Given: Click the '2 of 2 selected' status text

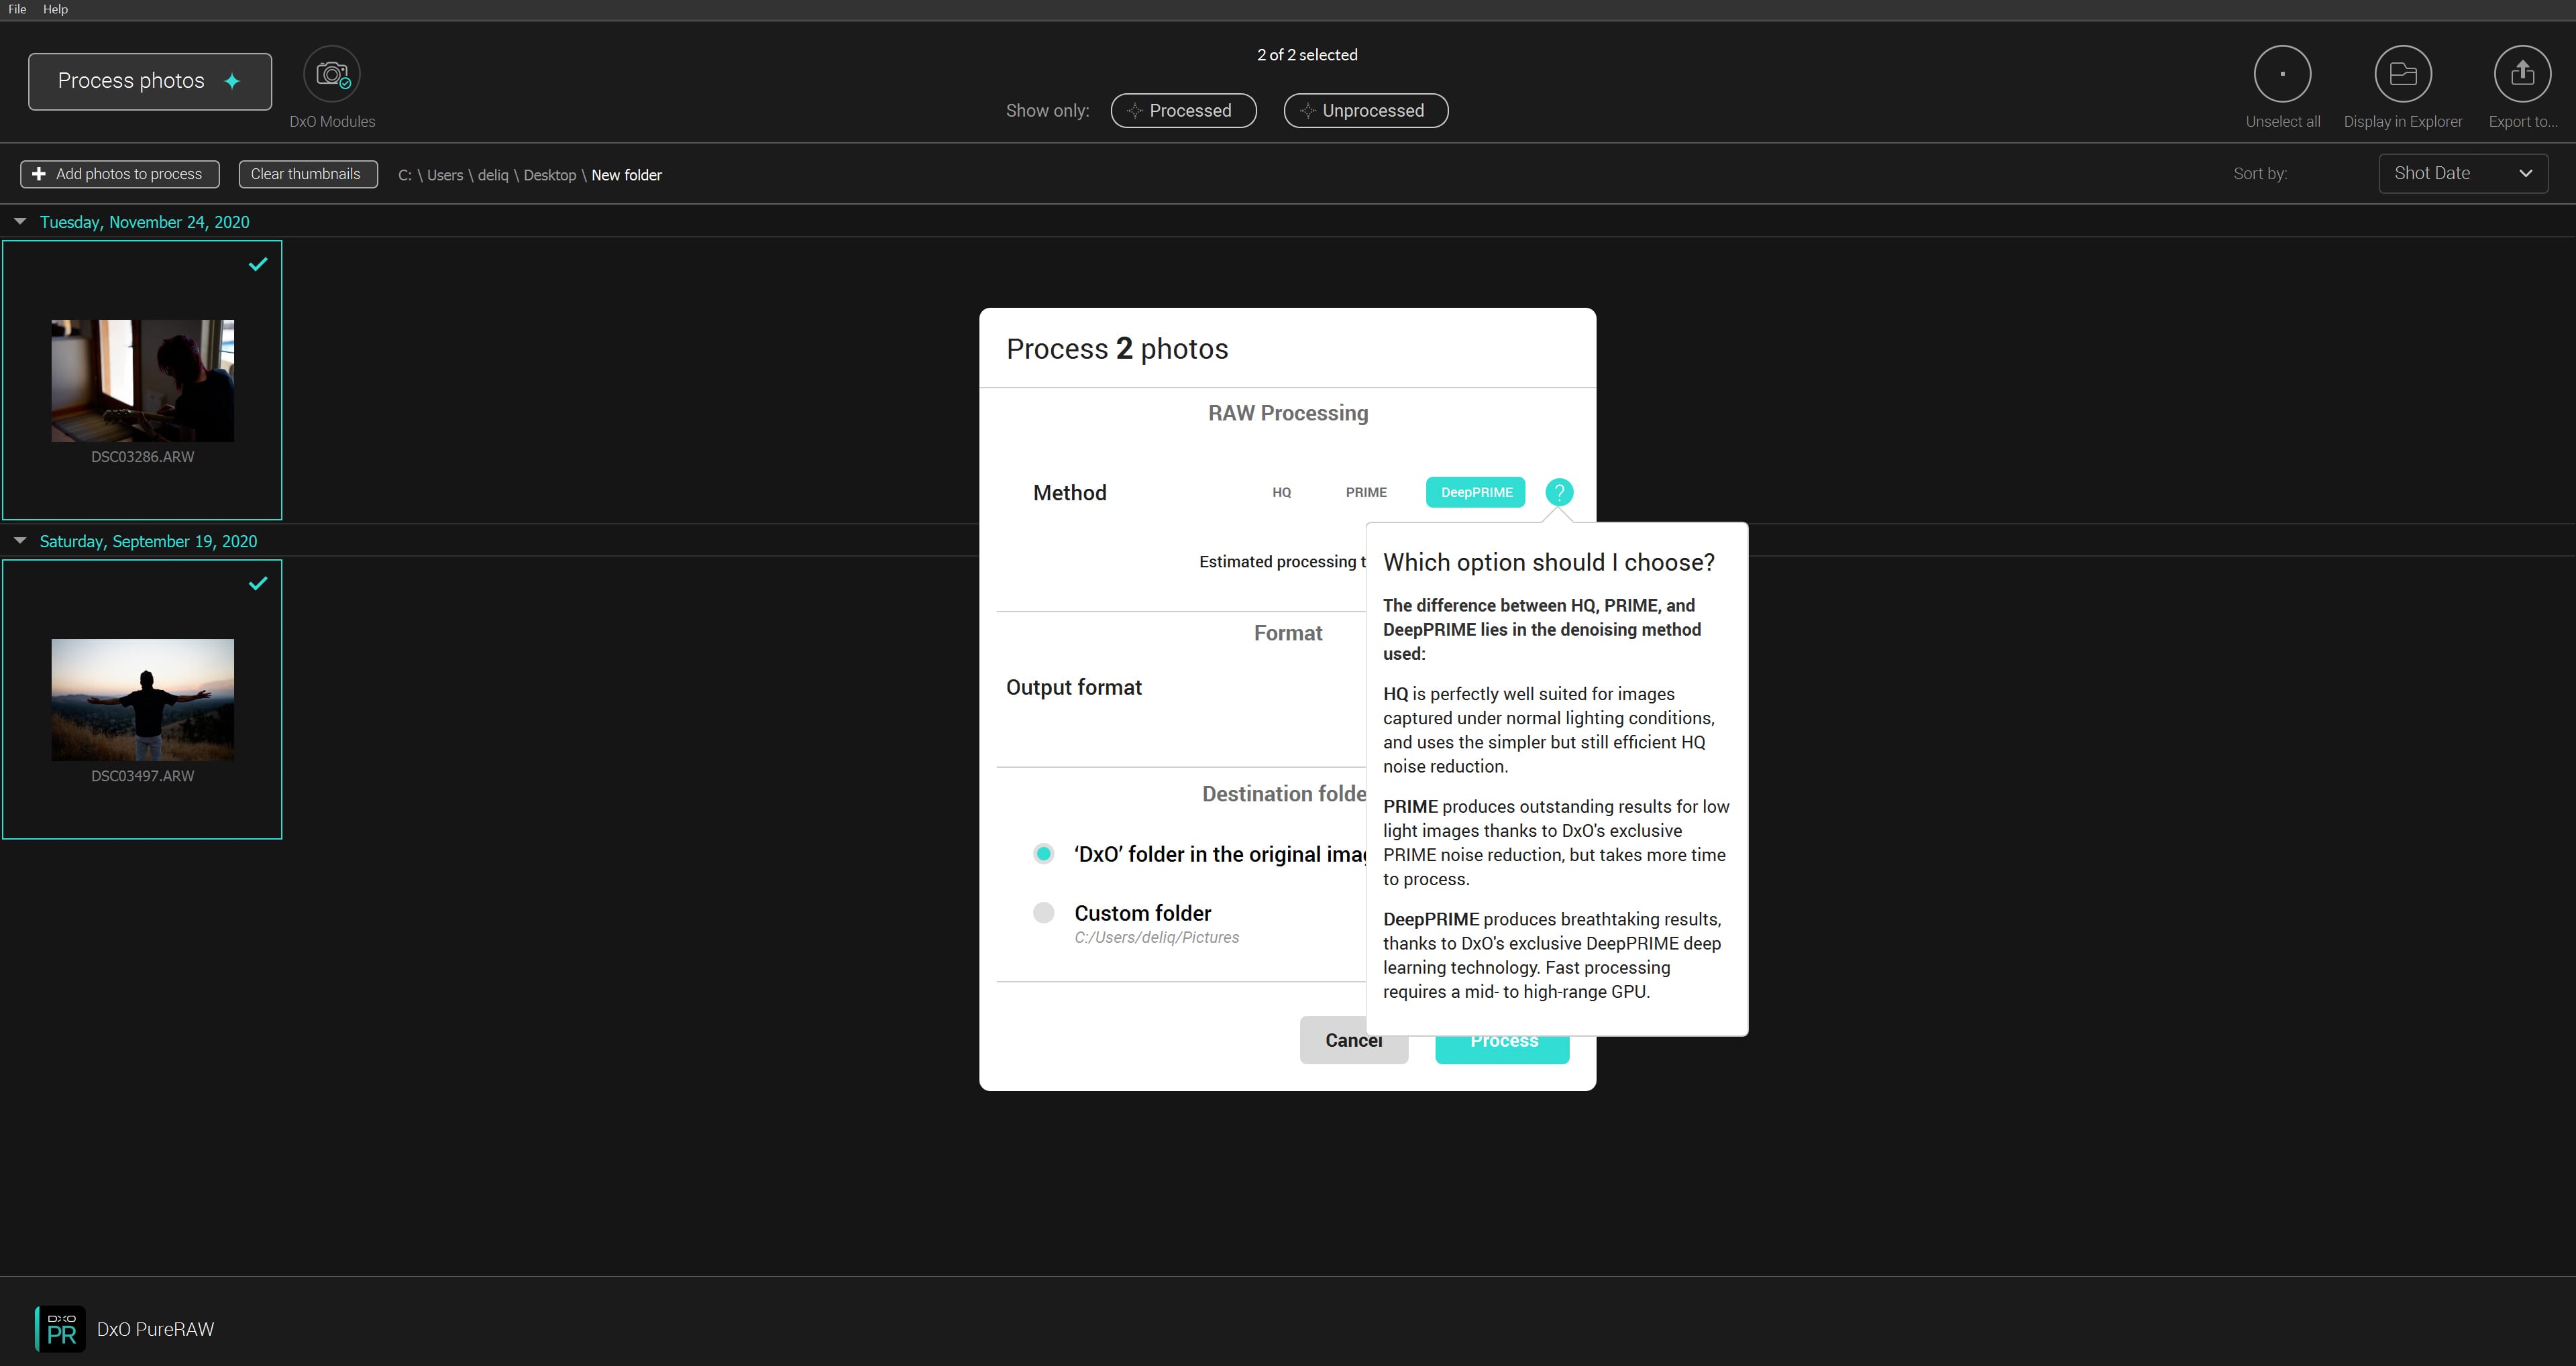Looking at the screenshot, I should (x=1307, y=55).
